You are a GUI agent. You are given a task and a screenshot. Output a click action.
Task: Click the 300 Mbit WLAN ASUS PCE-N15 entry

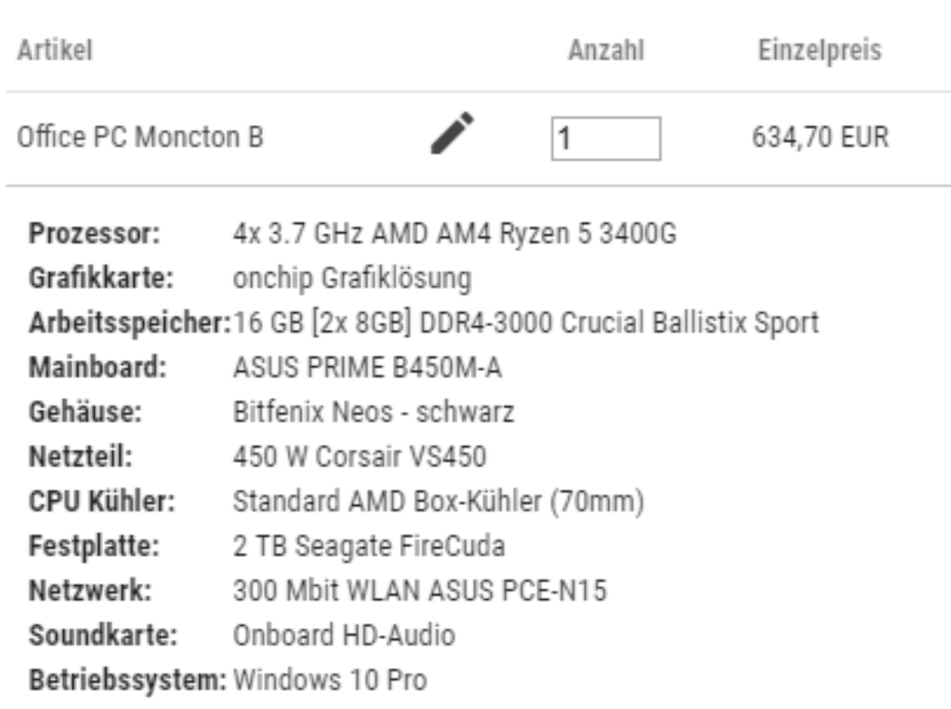click(x=419, y=592)
